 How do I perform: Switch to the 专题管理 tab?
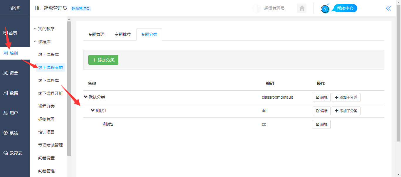tap(96, 34)
